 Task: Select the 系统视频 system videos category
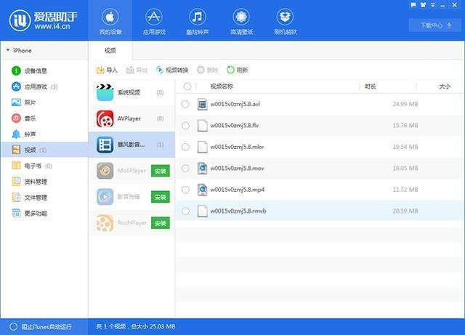tap(132, 92)
